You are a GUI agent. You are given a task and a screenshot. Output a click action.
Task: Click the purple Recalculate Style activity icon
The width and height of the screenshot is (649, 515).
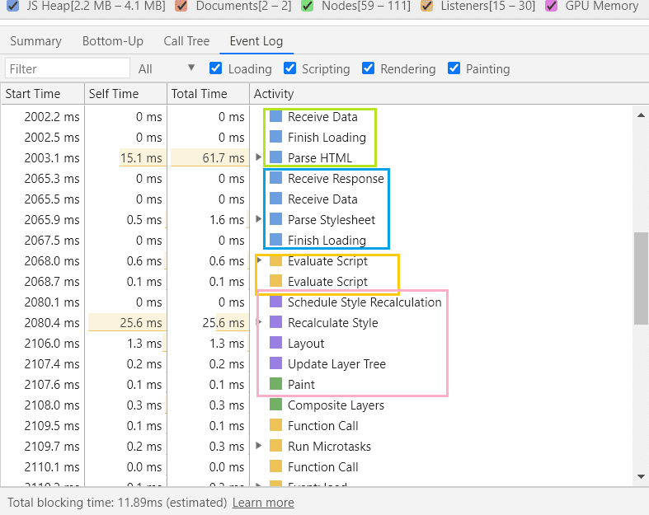[275, 323]
